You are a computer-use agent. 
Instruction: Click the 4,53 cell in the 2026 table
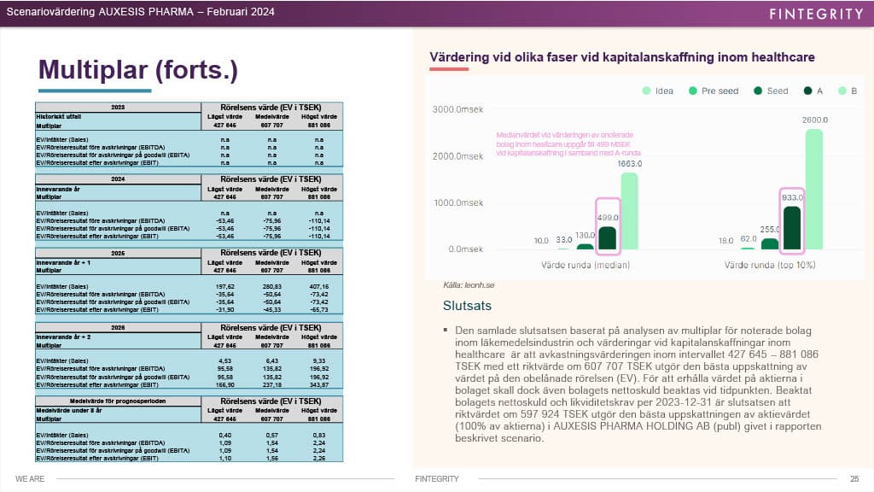(225, 361)
